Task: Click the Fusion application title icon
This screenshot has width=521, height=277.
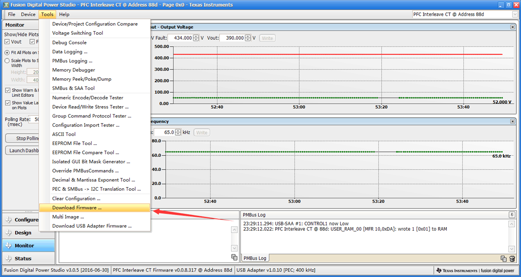Action: click(x=6, y=5)
